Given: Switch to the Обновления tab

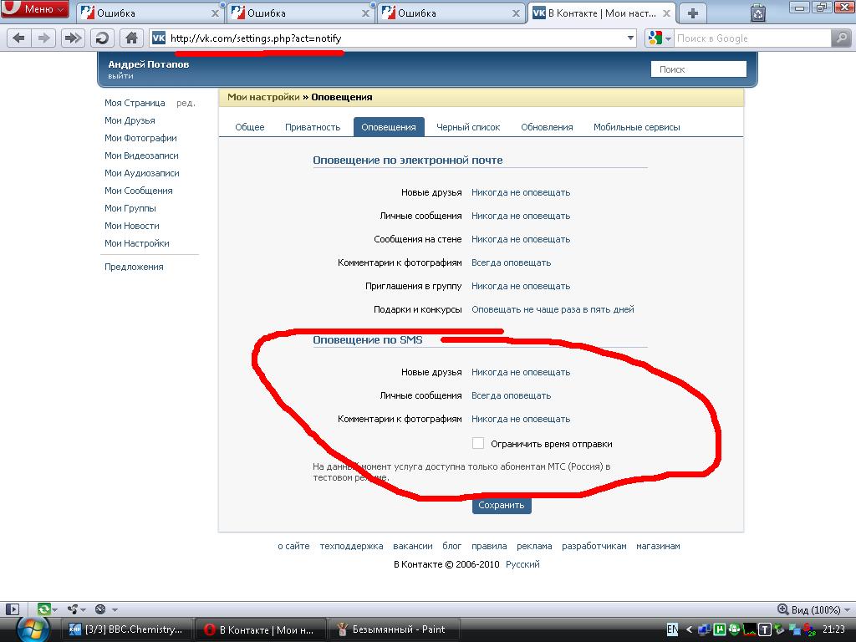Looking at the screenshot, I should coord(547,127).
